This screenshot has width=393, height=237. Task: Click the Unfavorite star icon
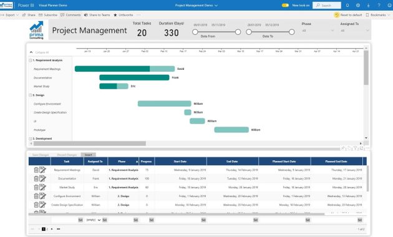coord(115,15)
